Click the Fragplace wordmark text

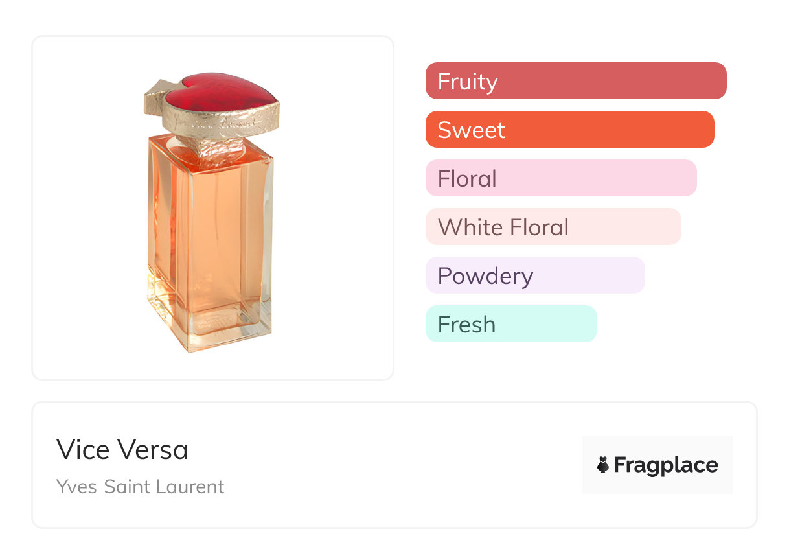[666, 465]
